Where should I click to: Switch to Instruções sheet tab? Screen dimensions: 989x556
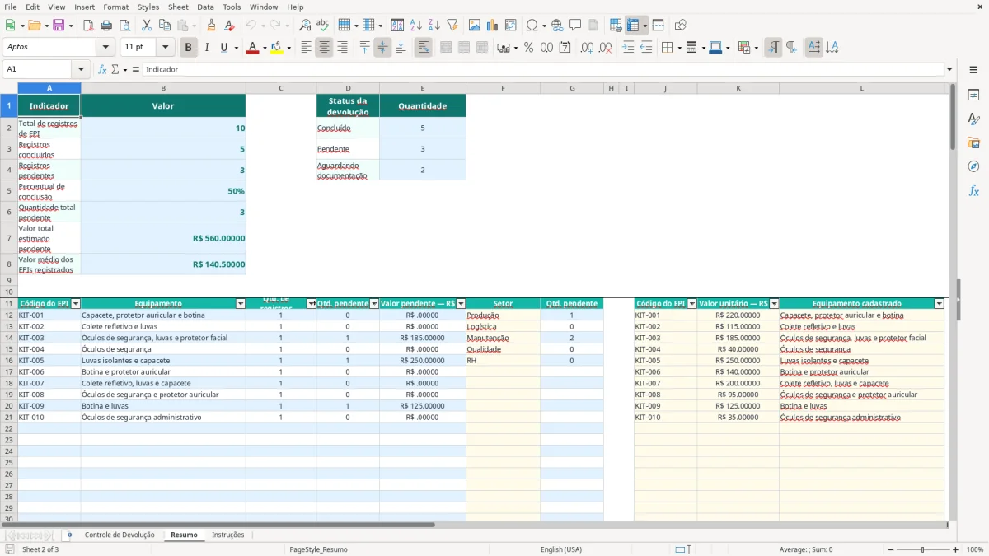click(x=228, y=535)
